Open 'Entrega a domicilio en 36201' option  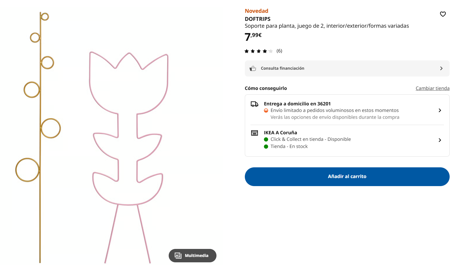click(x=297, y=104)
